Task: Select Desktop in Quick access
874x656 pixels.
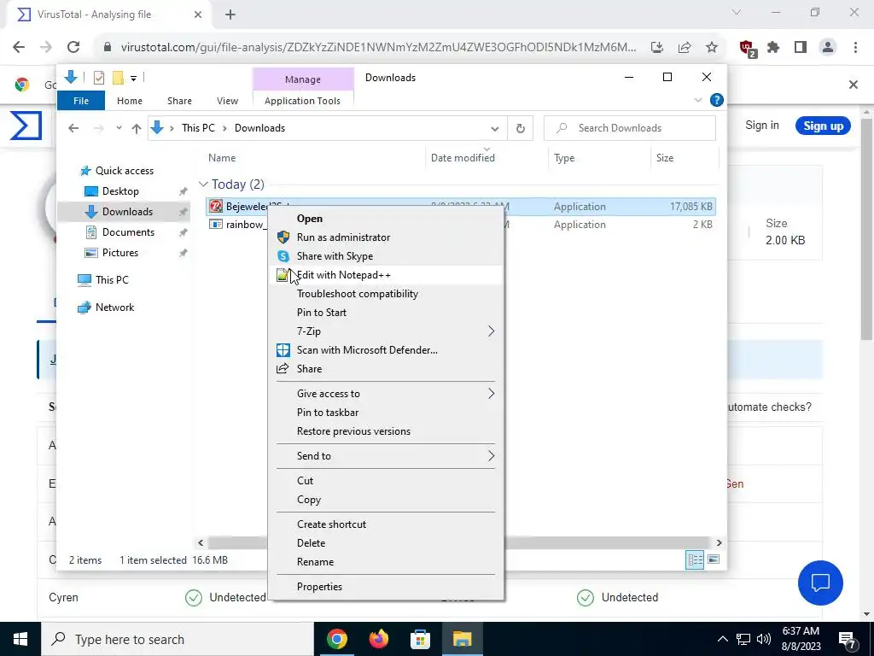Action: point(120,191)
